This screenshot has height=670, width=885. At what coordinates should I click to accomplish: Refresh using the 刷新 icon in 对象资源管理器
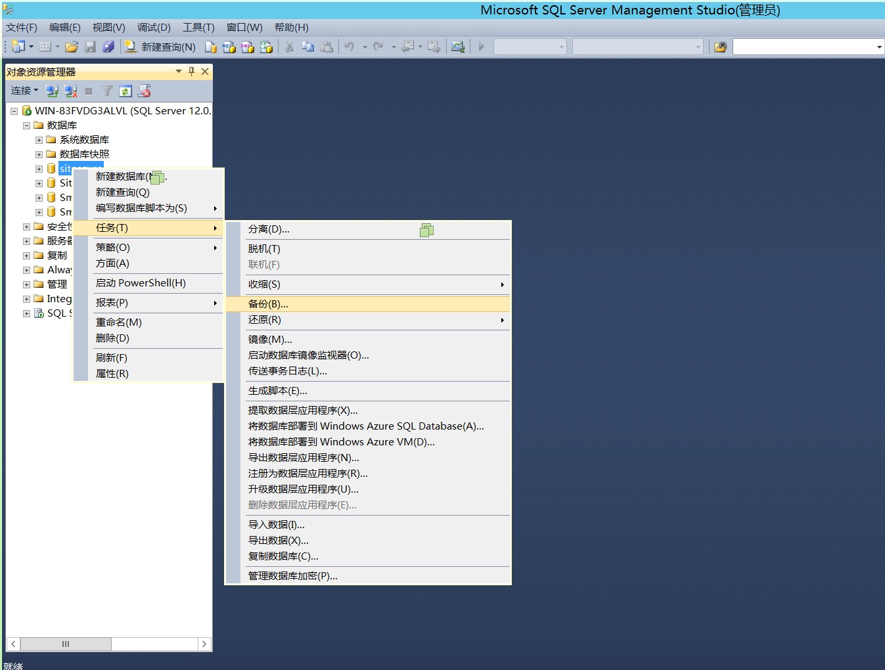pyautogui.click(x=125, y=91)
